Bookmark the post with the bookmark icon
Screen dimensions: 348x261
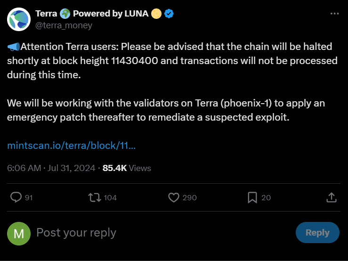[252, 197]
